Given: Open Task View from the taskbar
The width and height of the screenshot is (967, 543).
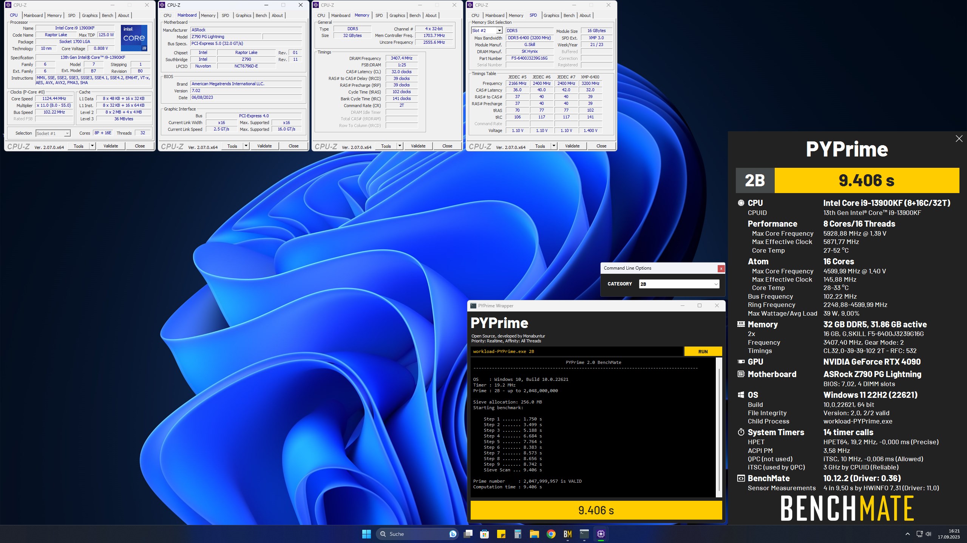Looking at the screenshot, I should (x=468, y=534).
